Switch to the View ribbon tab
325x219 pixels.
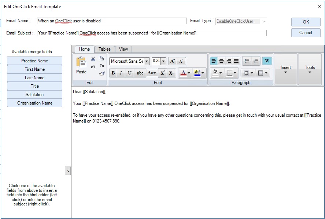123,49
